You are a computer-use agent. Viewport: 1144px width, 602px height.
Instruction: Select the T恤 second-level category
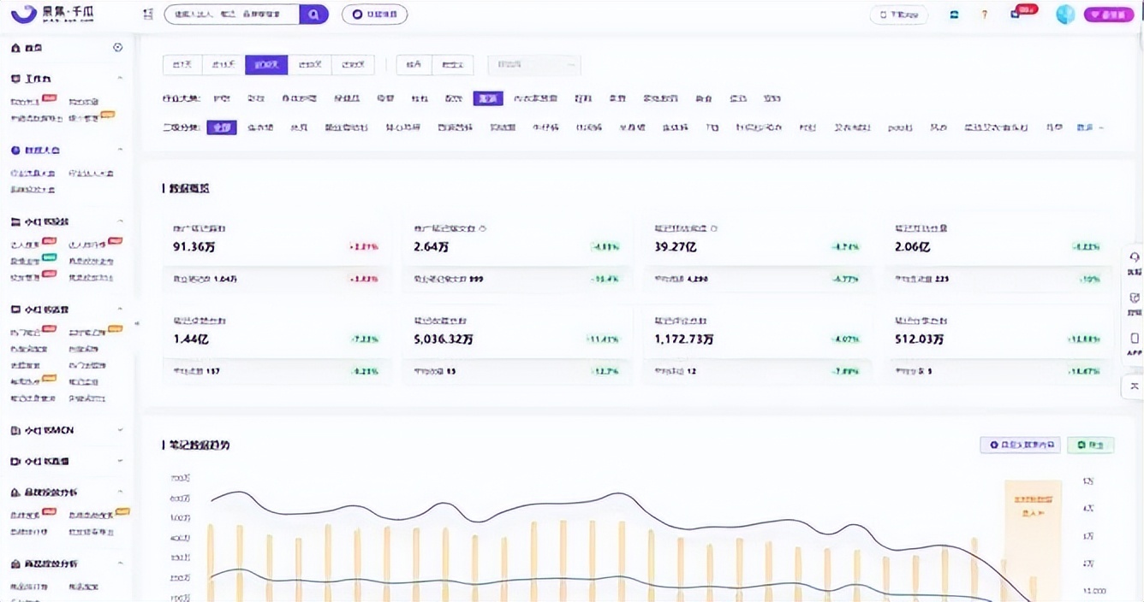pyautogui.click(x=712, y=127)
